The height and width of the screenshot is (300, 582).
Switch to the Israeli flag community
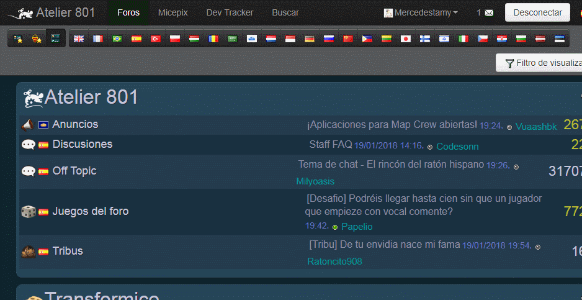coord(444,39)
